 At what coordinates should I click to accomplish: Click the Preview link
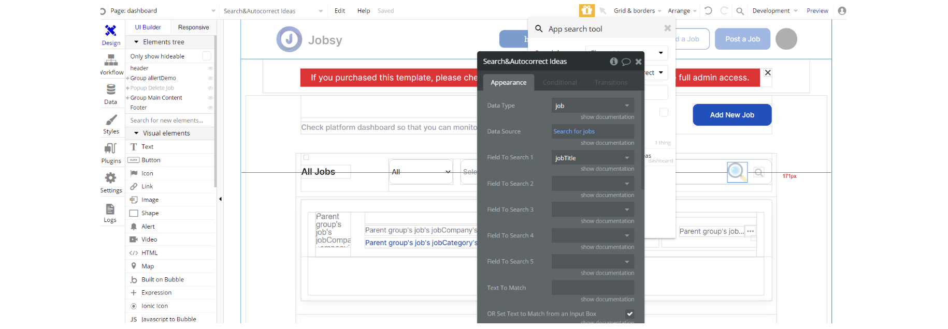point(817,10)
